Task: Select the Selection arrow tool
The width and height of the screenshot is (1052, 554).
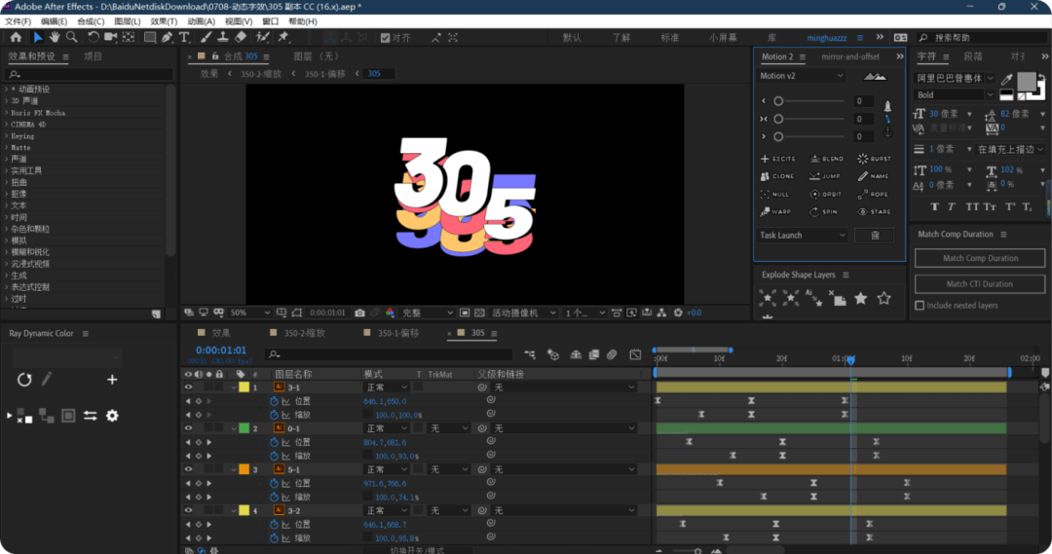Action: tap(38, 38)
